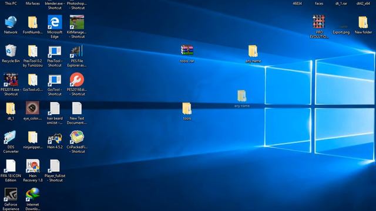376x211 pixels.
Task: Click the '46834' label
Action: click(297, 4)
